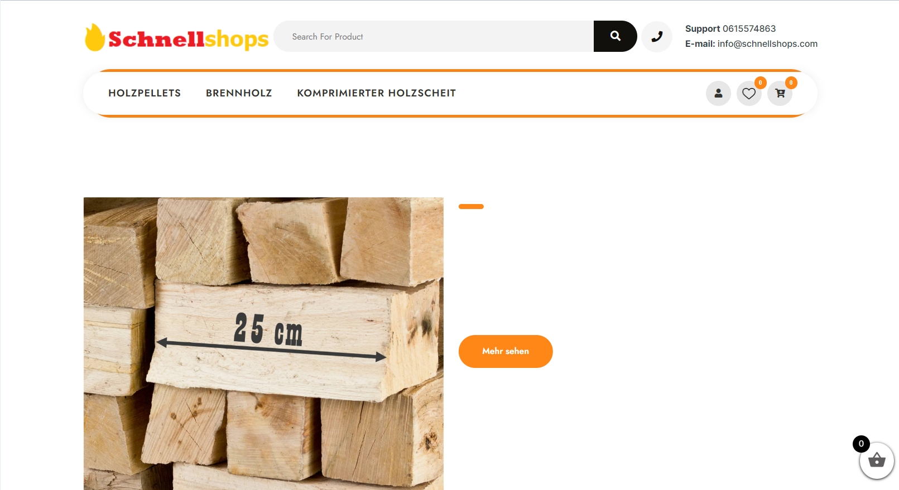Click the orange slide indicator bar
This screenshot has width=899, height=490.
(471, 206)
